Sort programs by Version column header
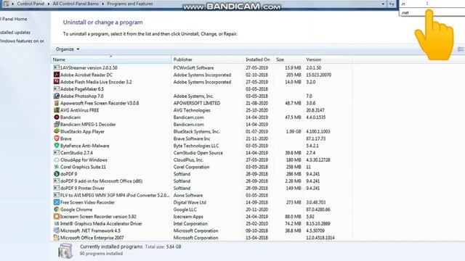Screen dimensions: 465x261 pos(328,59)
